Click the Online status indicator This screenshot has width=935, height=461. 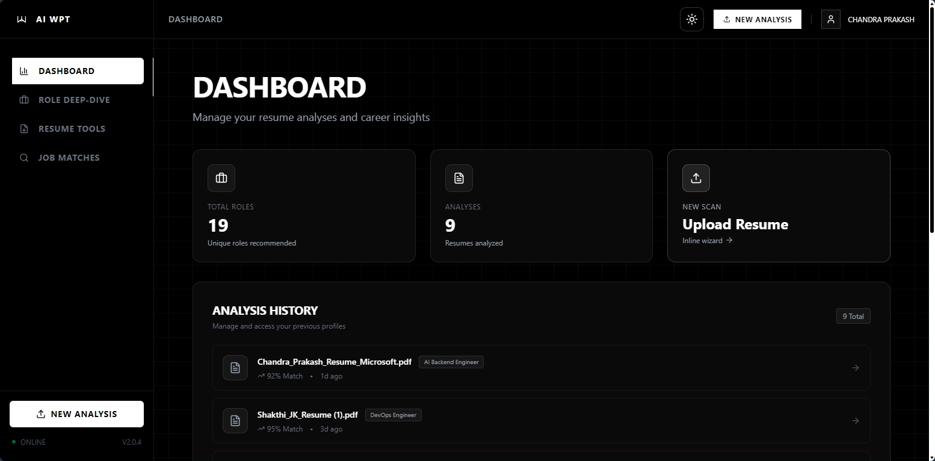click(29, 442)
